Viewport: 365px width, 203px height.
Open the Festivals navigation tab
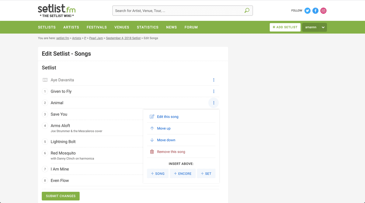97,27
